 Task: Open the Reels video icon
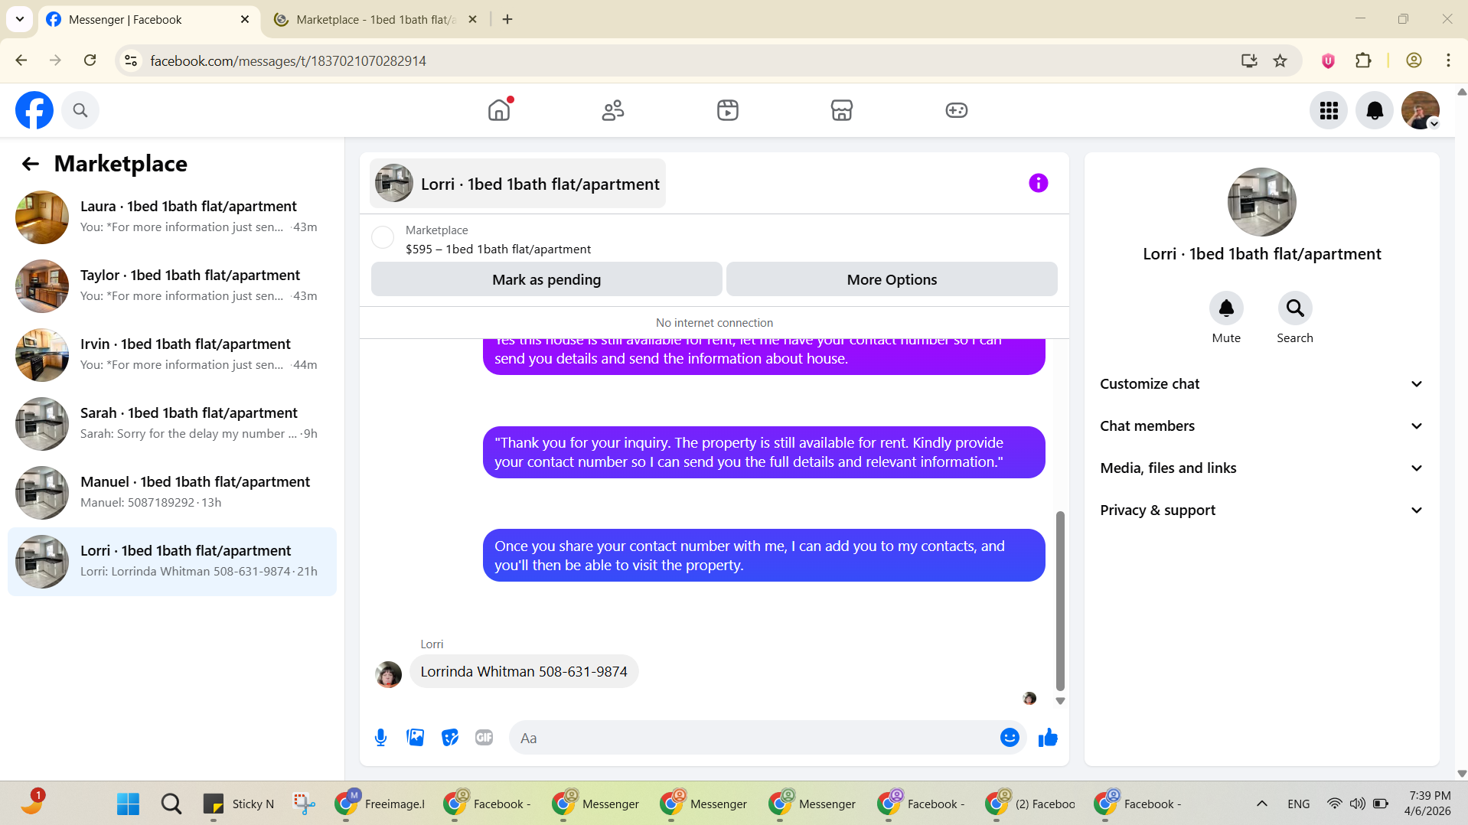(728, 110)
